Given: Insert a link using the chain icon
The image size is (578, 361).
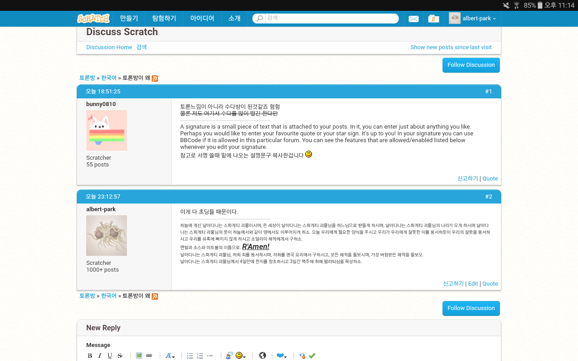Looking at the screenshot, I should [x=149, y=356].
